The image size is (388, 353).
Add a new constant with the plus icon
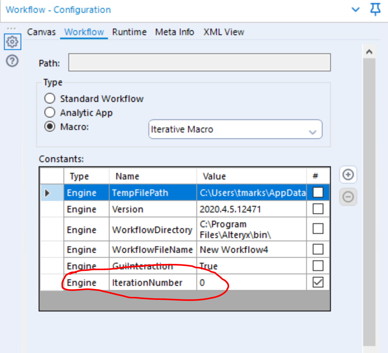pos(348,175)
